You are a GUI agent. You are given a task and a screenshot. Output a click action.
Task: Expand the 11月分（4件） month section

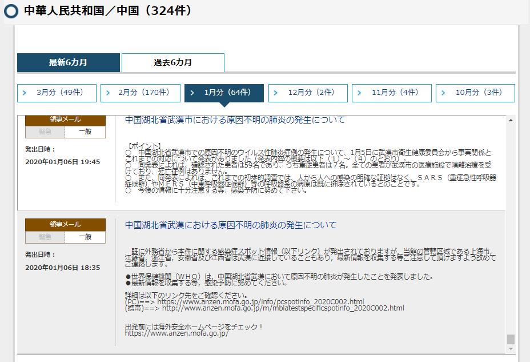coord(391,93)
